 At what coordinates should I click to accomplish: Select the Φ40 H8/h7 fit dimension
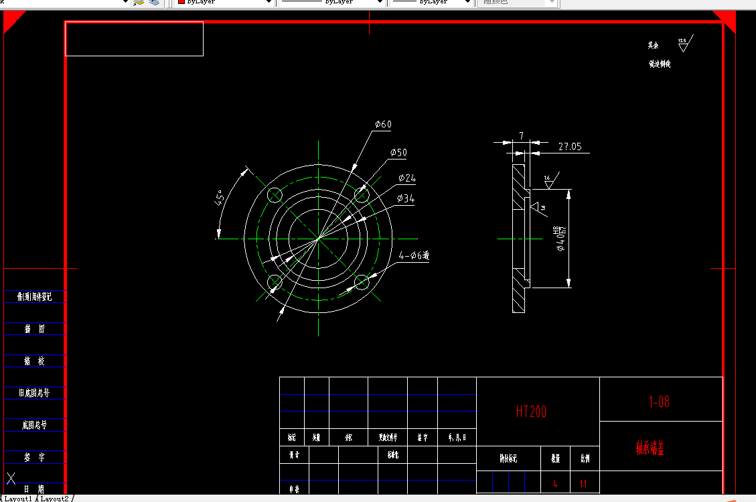pos(560,239)
